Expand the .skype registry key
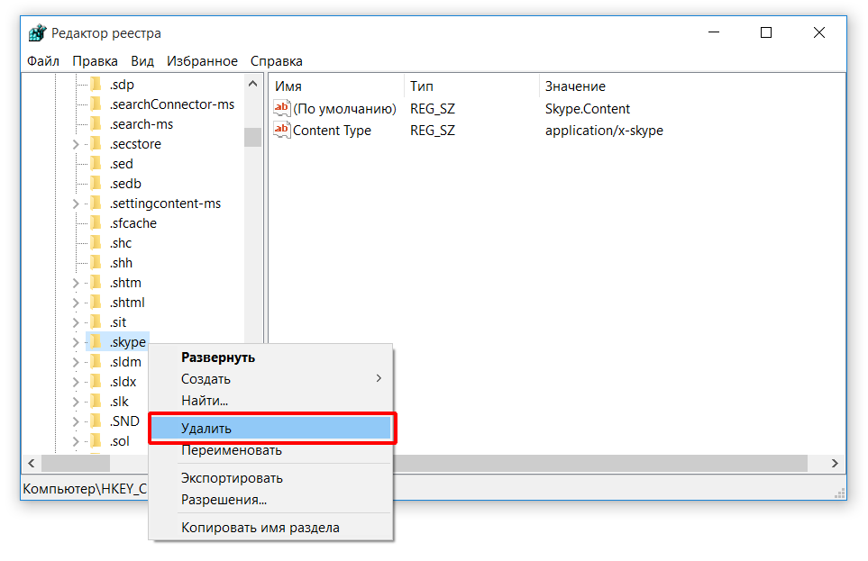This screenshot has height=561, width=868. pos(76,343)
